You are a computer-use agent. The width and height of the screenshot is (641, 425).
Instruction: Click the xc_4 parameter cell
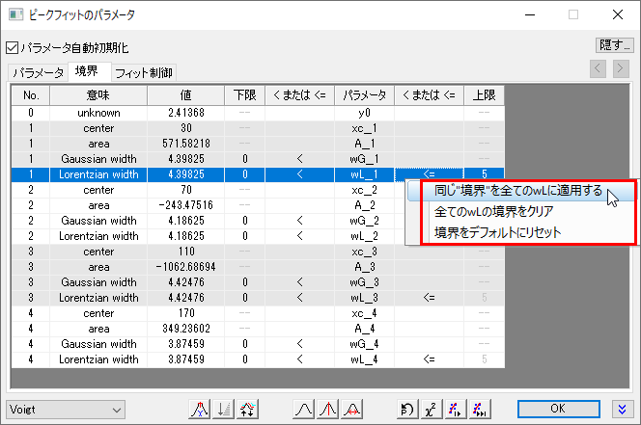click(364, 313)
